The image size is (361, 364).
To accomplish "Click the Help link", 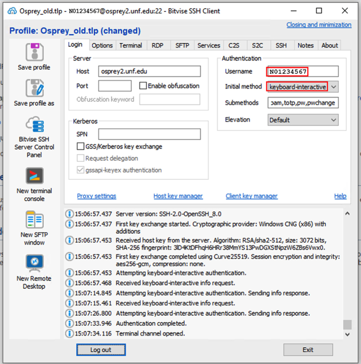I will click(340, 196).
